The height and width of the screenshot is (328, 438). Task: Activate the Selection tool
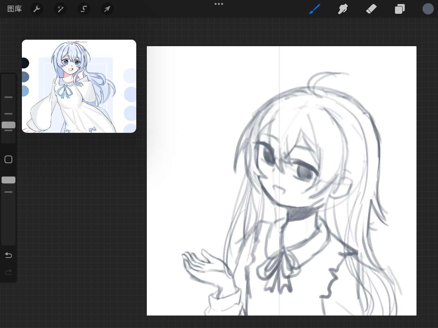coord(84,9)
